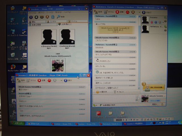Click the padlock icon in group chat footer
Screen dimensions: 182x136
(162, 104)
